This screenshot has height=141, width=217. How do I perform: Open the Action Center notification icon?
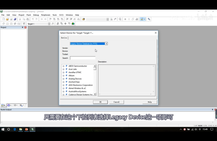click(x=212, y=129)
